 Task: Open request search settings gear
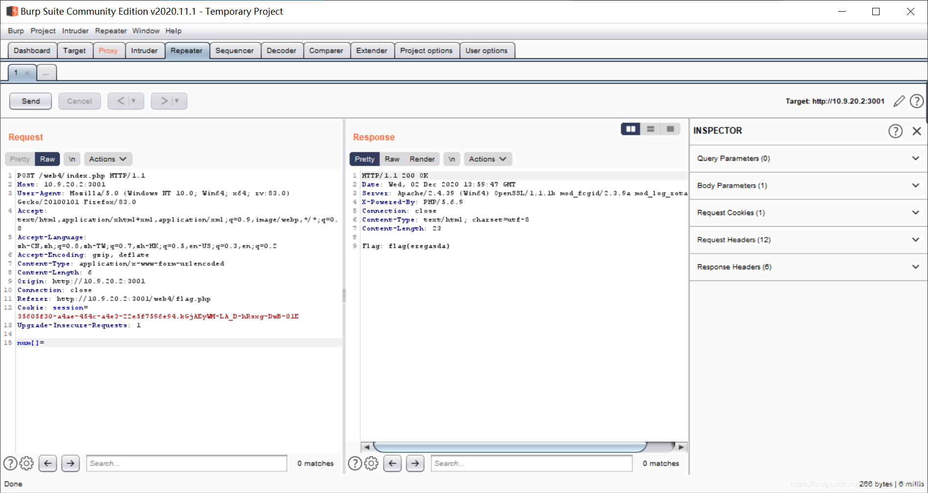[26, 463]
